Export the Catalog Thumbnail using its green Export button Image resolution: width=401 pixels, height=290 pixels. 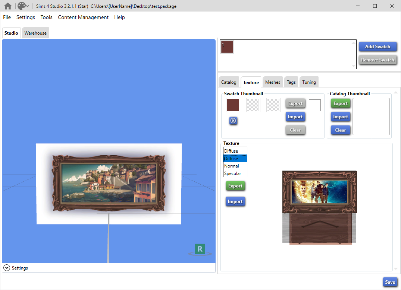[x=340, y=103]
